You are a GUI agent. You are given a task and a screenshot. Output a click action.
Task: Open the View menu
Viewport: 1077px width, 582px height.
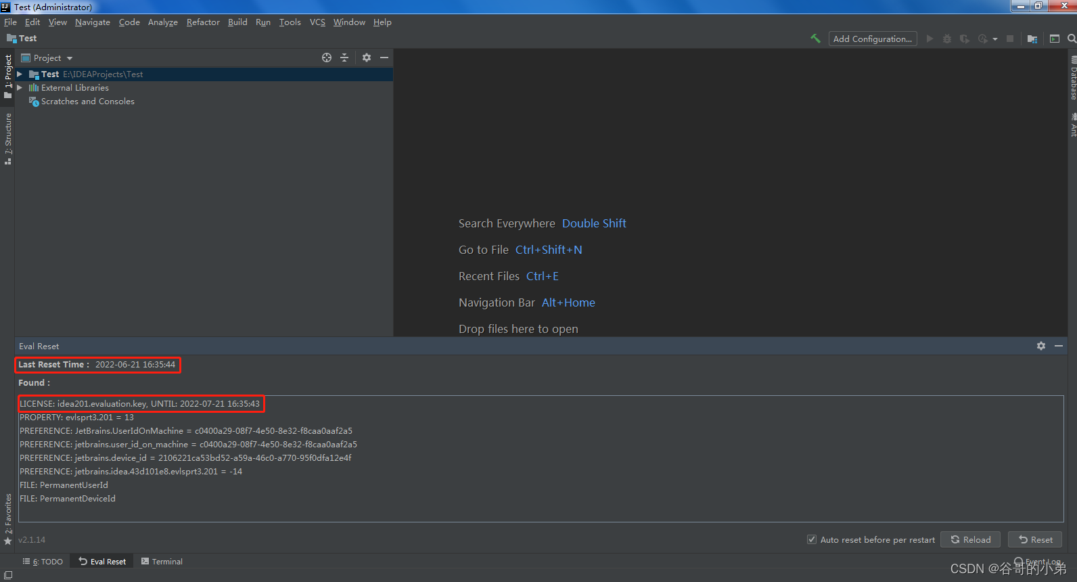coord(58,22)
